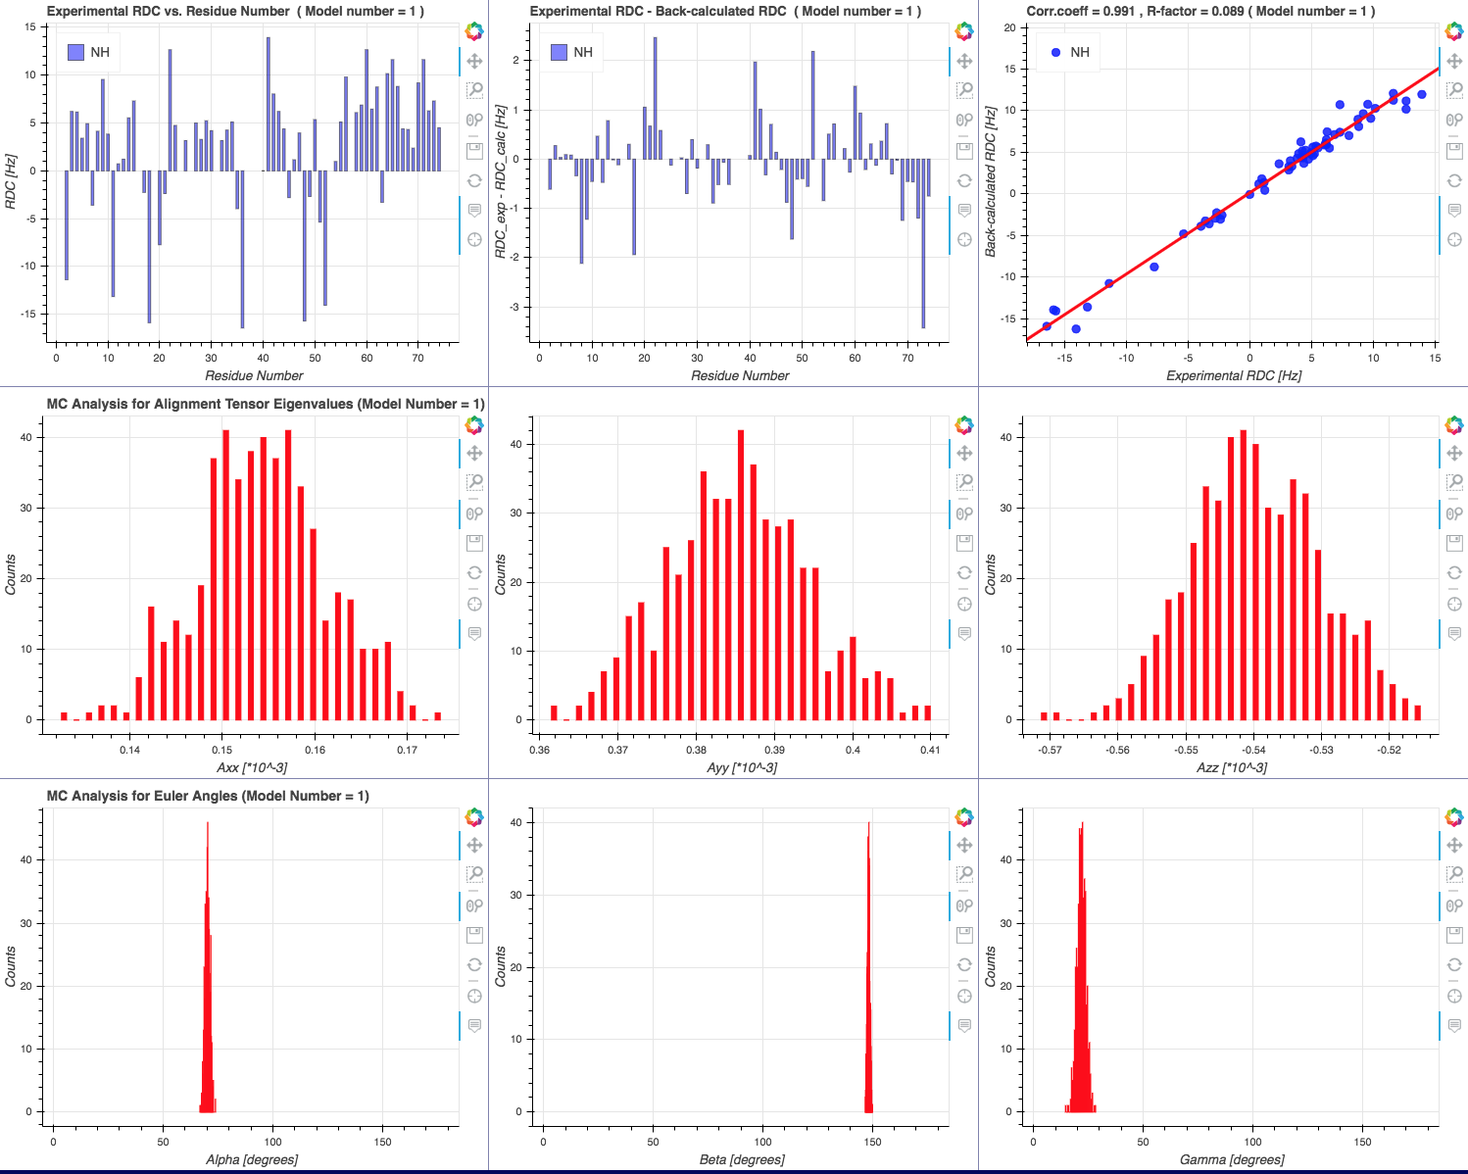The height and width of the screenshot is (1174, 1468).
Task: Toggle Crosshair on the Corr.coeff correlation plot
Action: click(x=1454, y=240)
